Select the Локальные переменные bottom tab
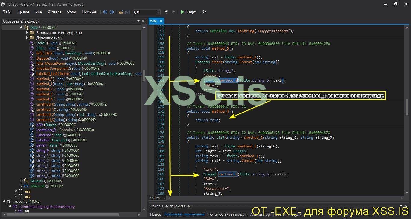Image resolution: width=411 pixels, height=219 pixels. coord(184,214)
